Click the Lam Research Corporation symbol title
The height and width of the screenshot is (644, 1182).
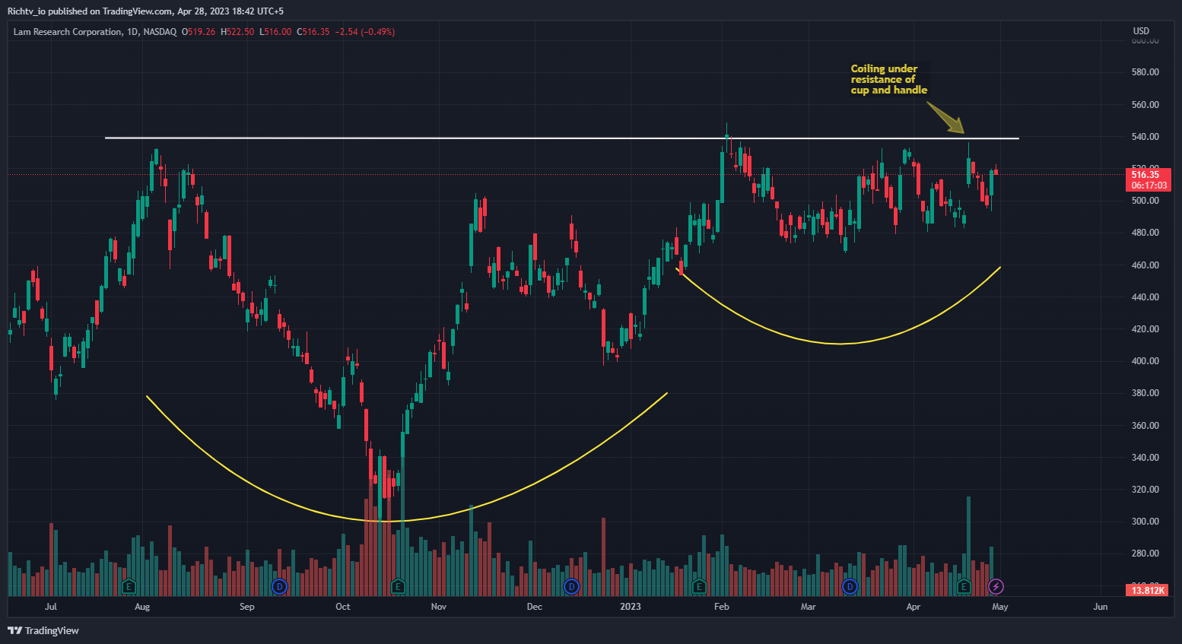[68, 32]
